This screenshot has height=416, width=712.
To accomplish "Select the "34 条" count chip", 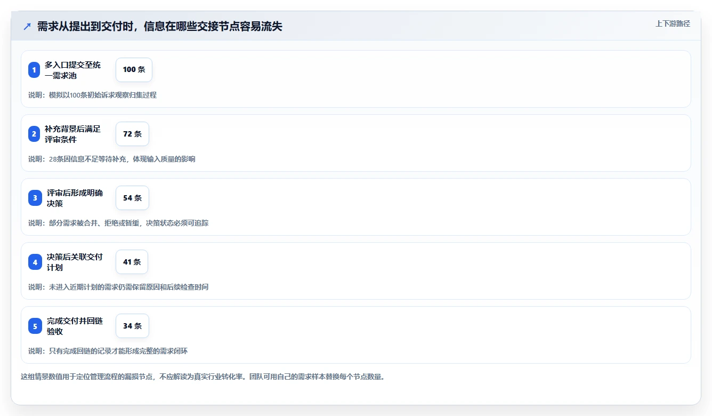I will [132, 326].
